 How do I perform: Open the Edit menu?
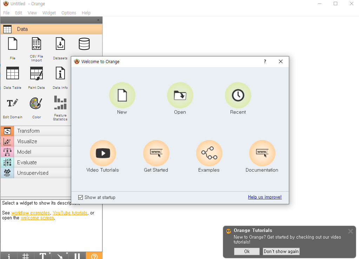pos(19,13)
